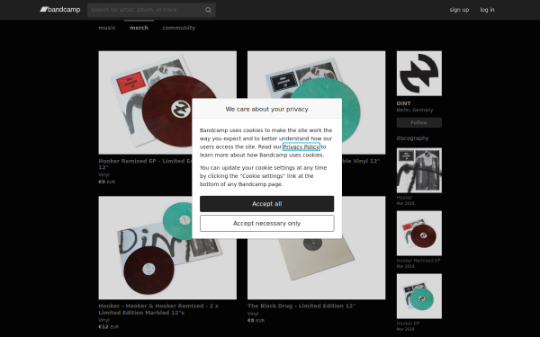Open Hooker Remixed EP - Limited Edition title link
The width and height of the screenshot is (540, 337).
[x=145, y=164]
